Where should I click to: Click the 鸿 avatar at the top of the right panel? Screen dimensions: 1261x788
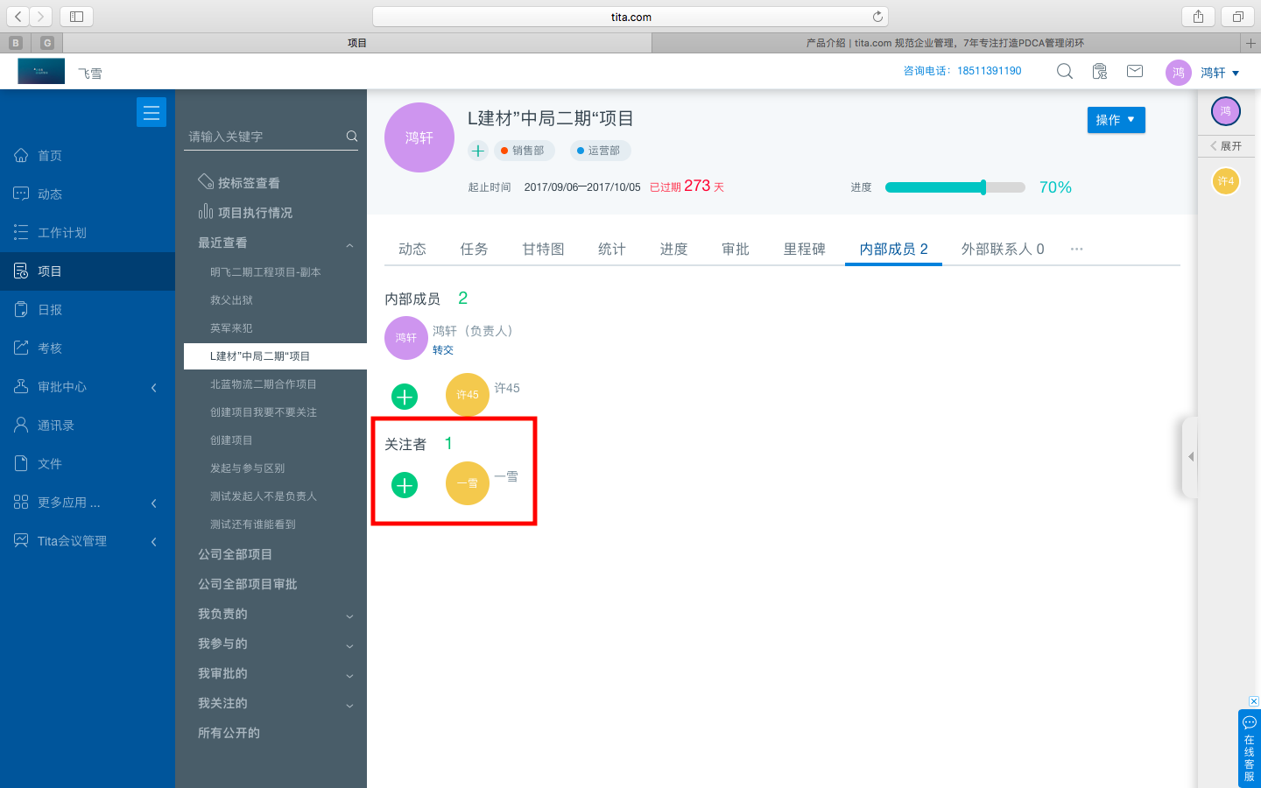coord(1226,111)
